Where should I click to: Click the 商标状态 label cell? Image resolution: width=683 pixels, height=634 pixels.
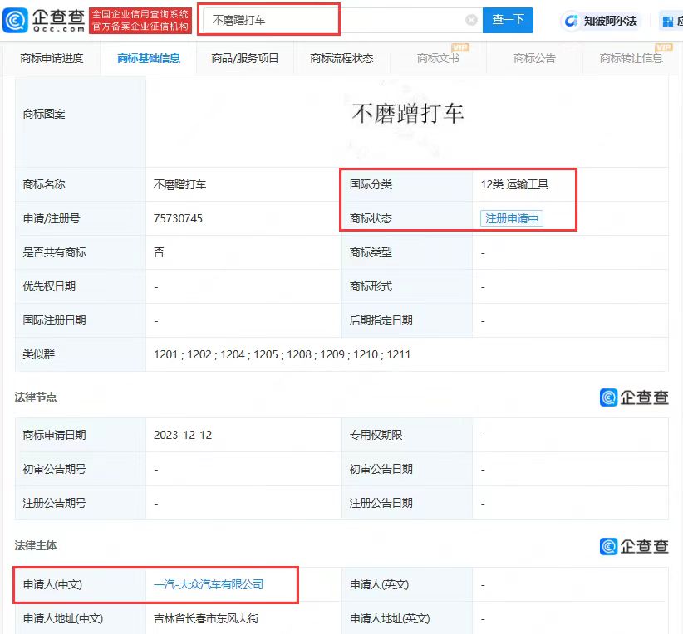(x=407, y=218)
